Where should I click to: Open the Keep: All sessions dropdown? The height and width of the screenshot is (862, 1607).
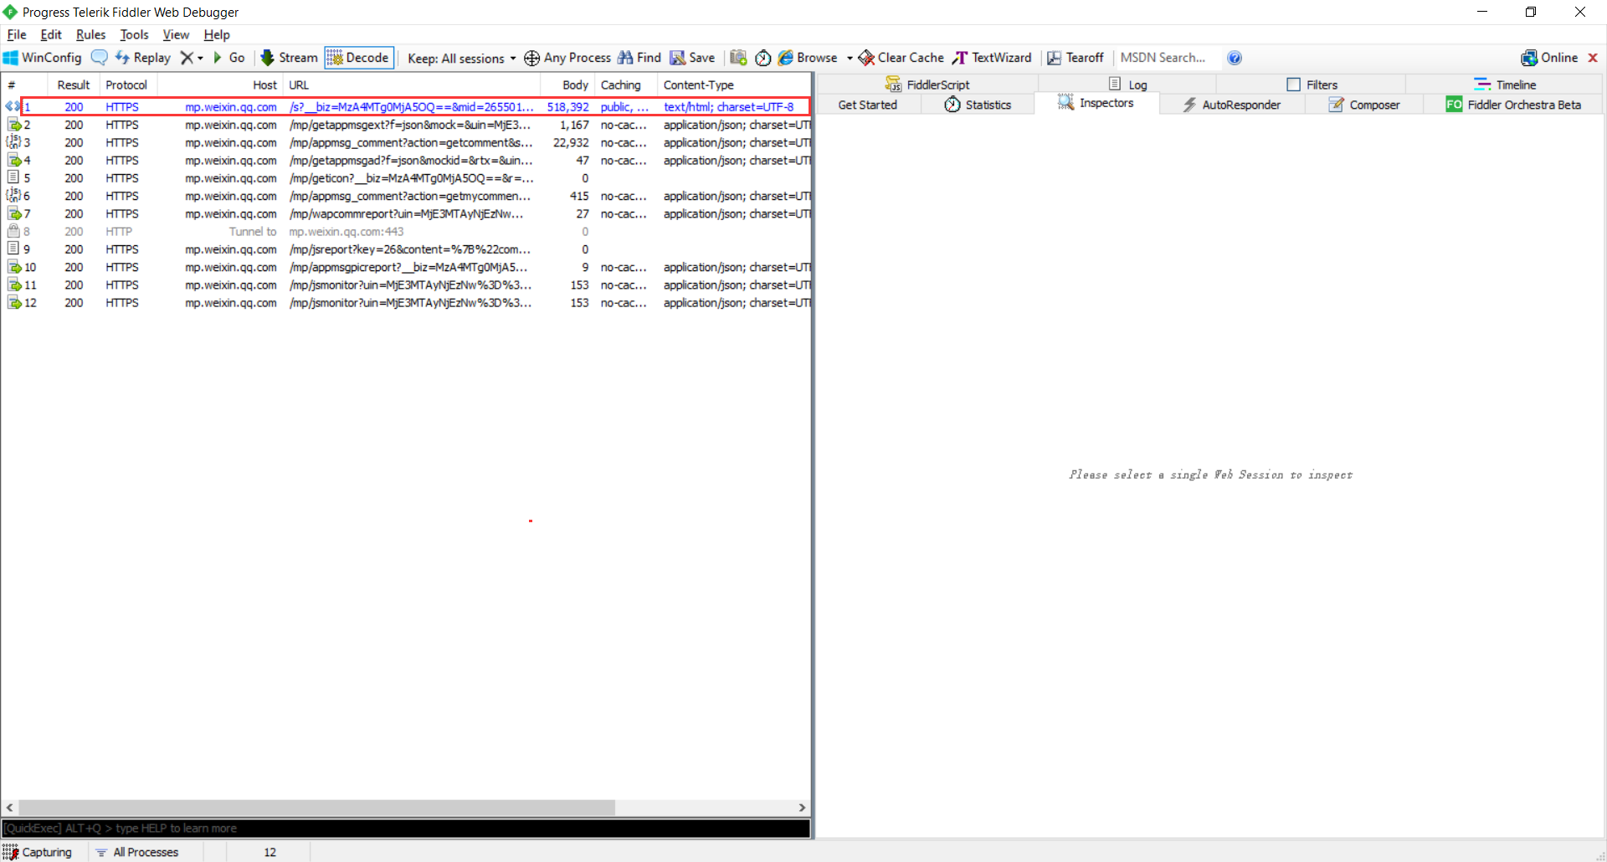pyautogui.click(x=462, y=58)
